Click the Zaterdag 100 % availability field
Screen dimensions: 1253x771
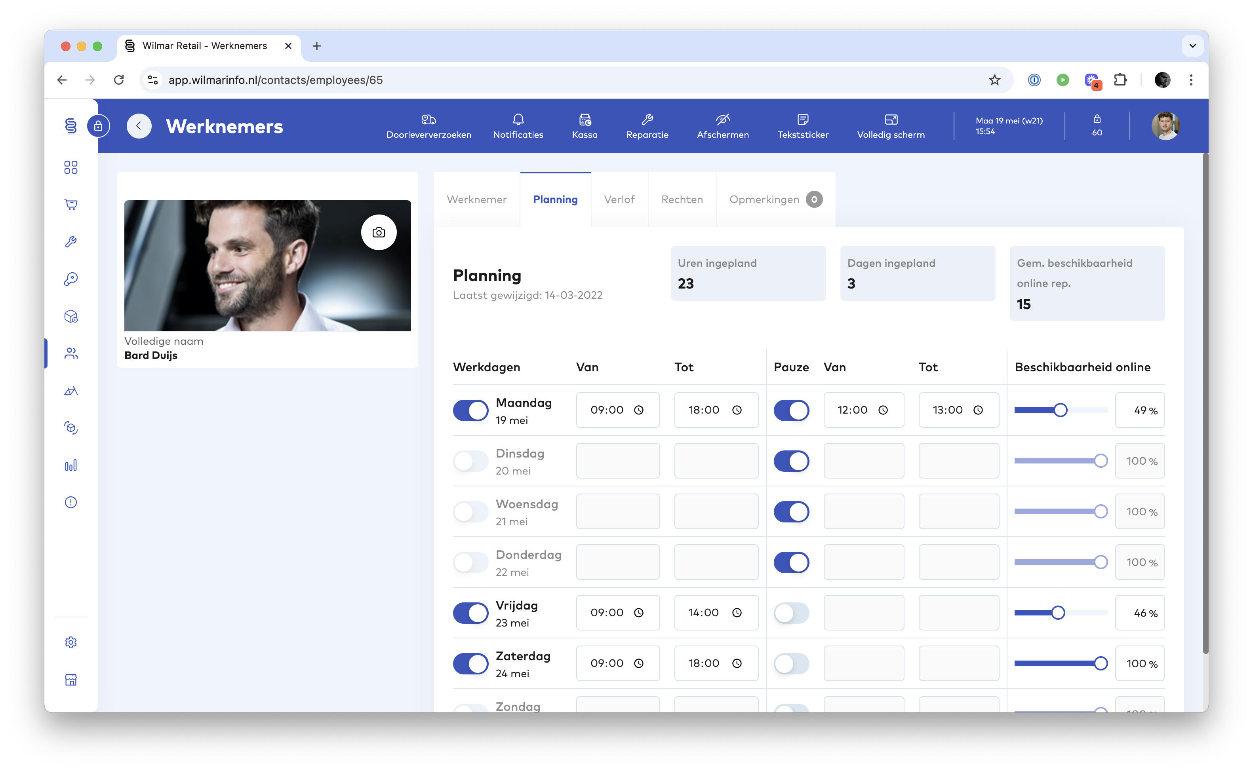click(x=1139, y=663)
